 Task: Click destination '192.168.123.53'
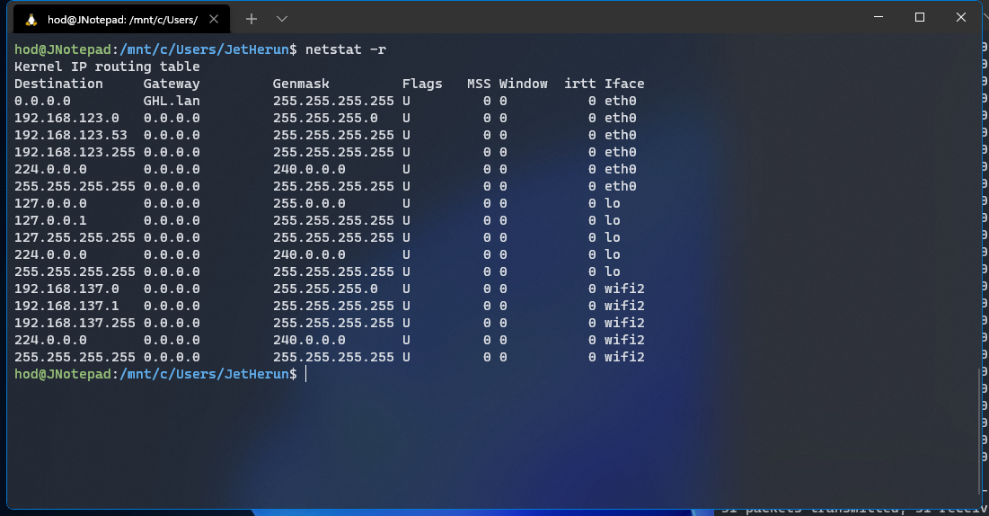click(71, 135)
